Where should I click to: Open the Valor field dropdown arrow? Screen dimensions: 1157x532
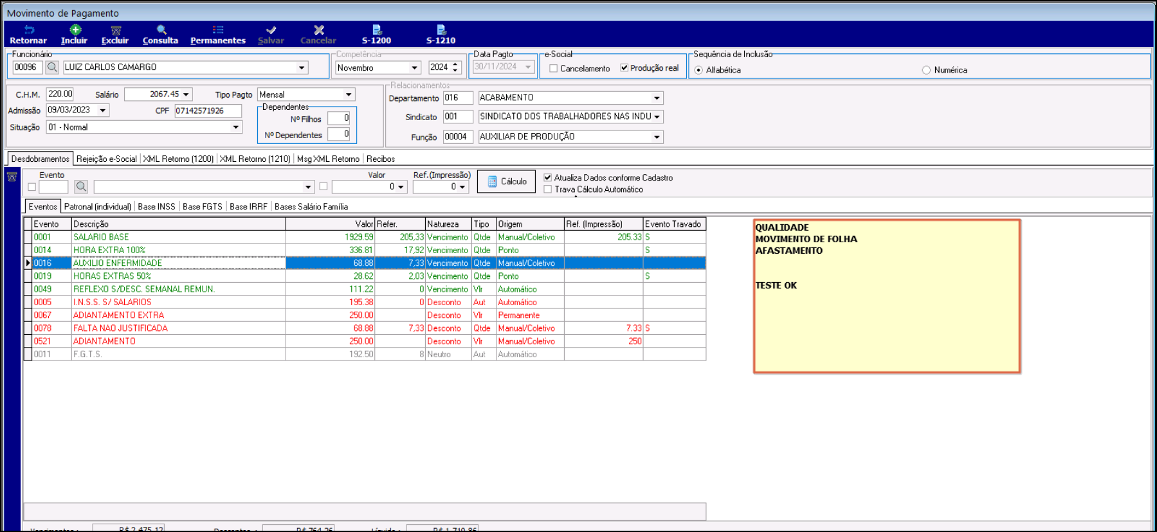tap(401, 187)
